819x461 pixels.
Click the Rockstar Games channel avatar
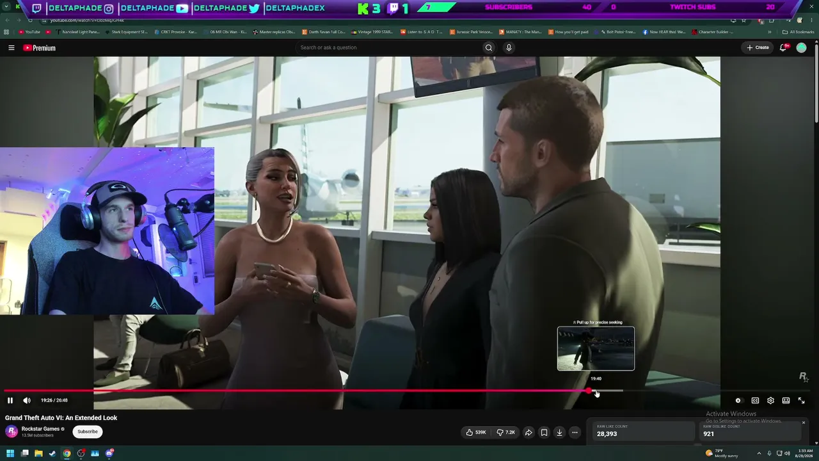pyautogui.click(x=12, y=432)
